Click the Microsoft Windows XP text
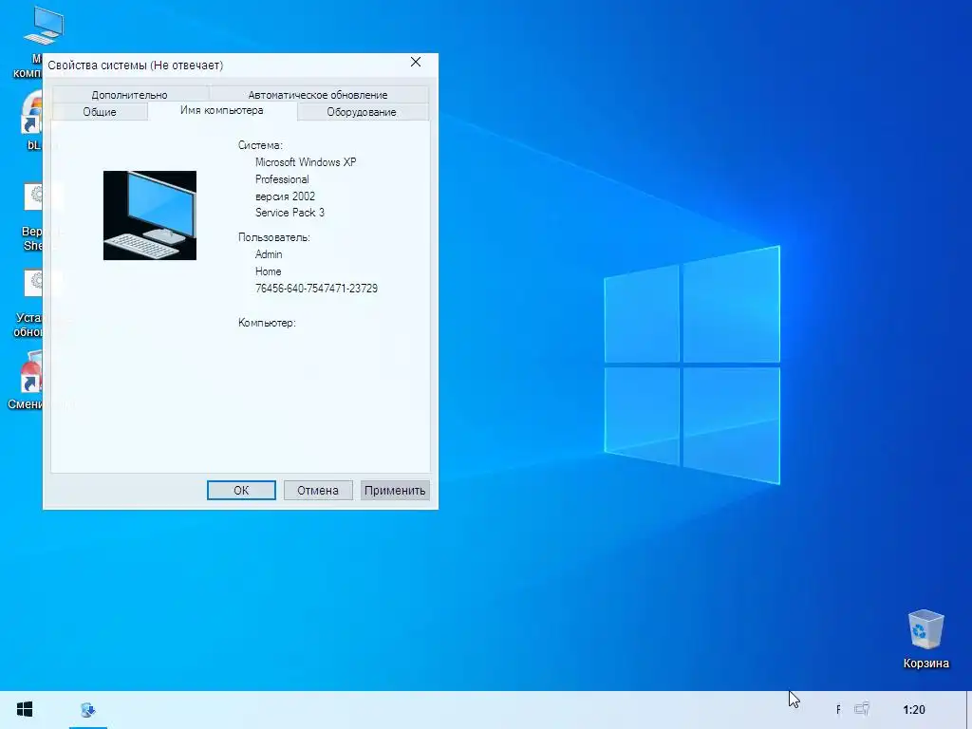 click(x=306, y=161)
